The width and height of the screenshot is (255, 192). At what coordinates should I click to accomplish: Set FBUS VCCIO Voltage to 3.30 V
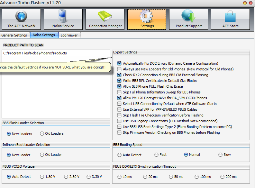pos(89,177)
